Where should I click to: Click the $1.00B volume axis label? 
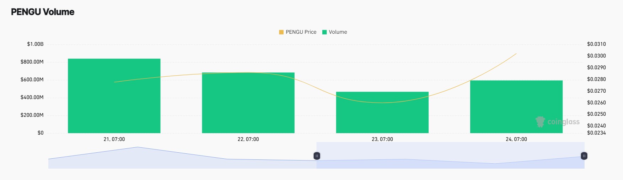(35, 44)
